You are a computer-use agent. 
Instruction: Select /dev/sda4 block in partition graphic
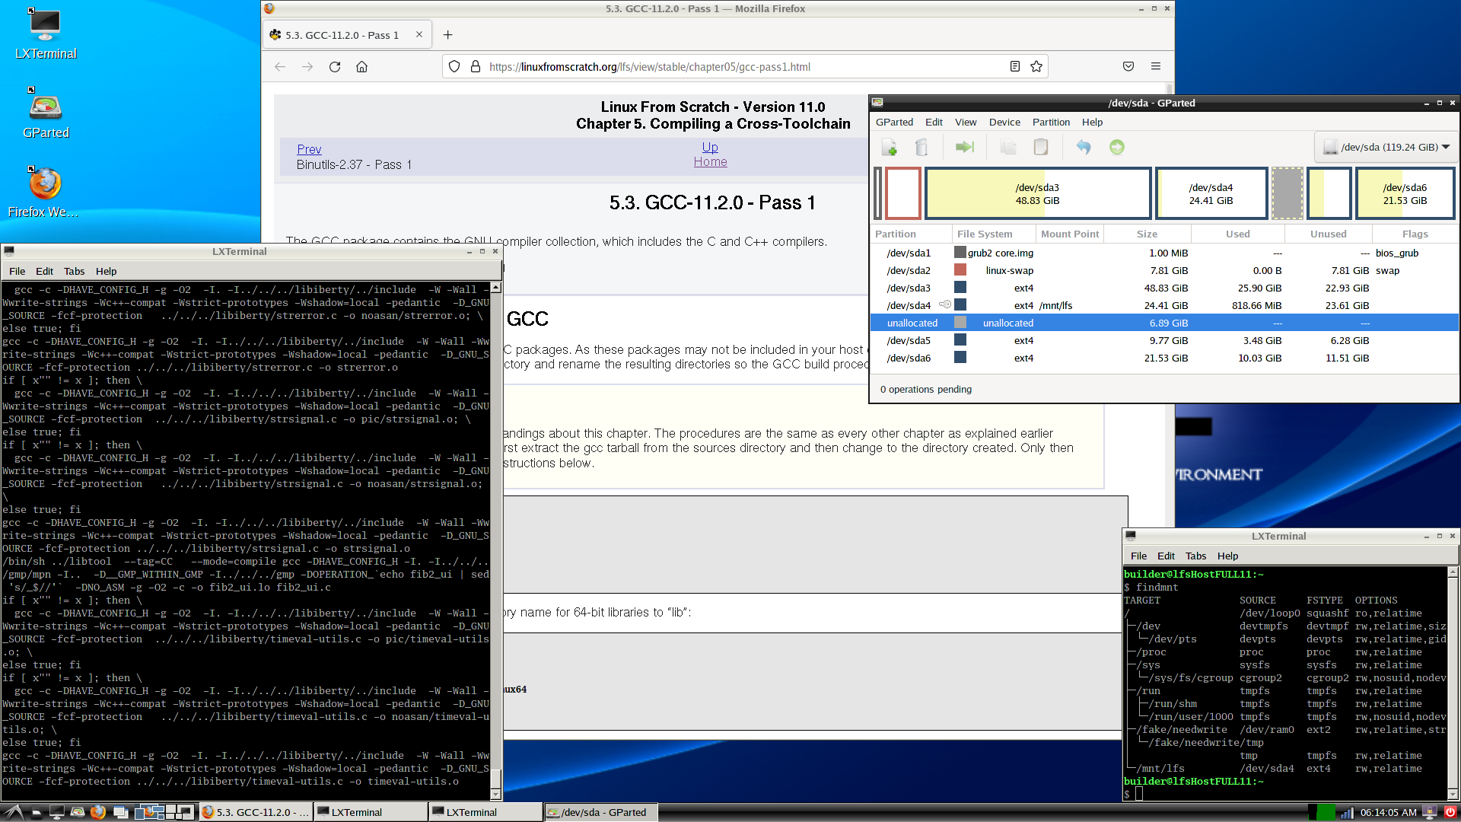pos(1211,194)
